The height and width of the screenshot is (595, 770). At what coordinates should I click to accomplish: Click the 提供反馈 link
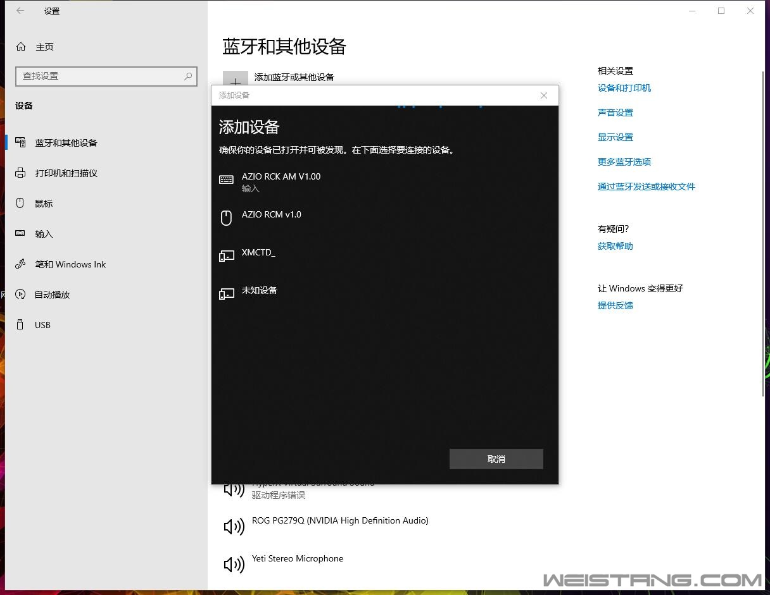pyautogui.click(x=615, y=305)
